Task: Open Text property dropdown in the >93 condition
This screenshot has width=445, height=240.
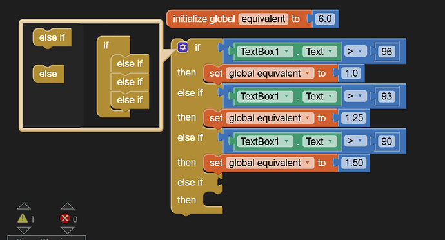Action: click(x=319, y=96)
